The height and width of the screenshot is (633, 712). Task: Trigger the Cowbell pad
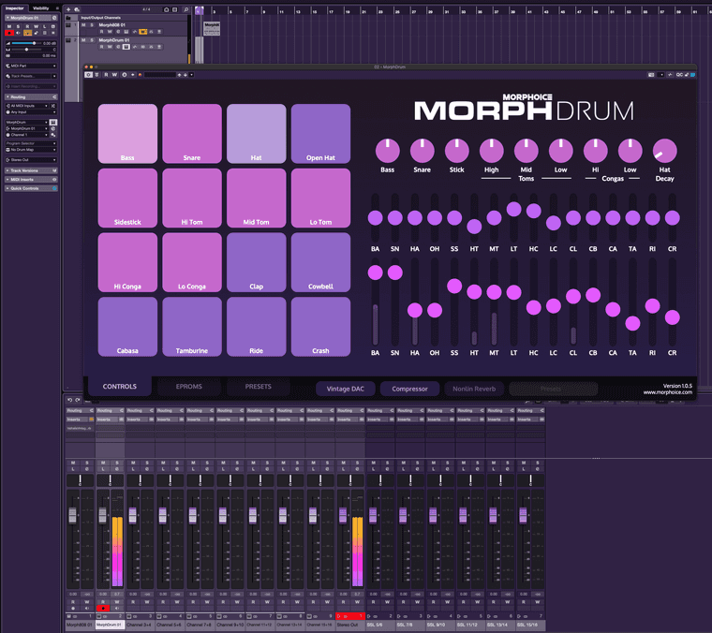320,262
